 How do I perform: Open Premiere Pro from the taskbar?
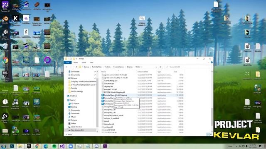(x=105, y=146)
